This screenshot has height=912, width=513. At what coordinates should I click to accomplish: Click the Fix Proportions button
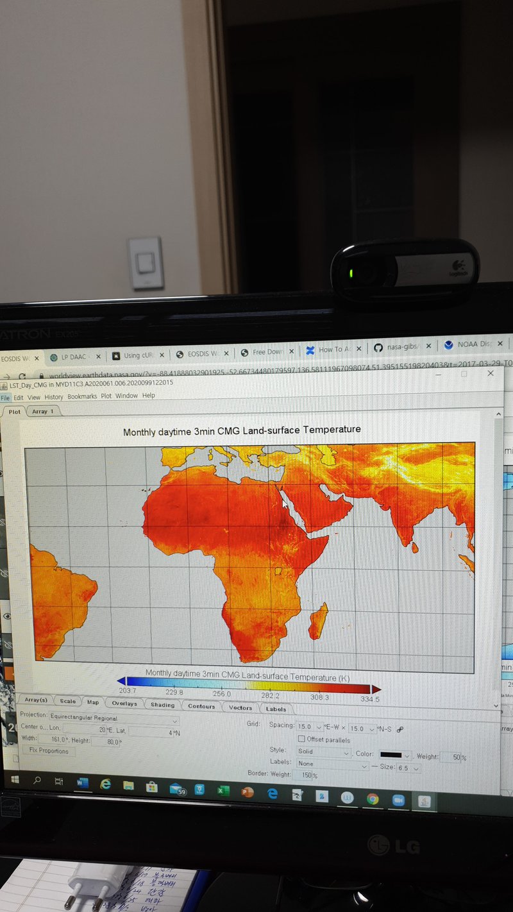pyautogui.click(x=49, y=750)
